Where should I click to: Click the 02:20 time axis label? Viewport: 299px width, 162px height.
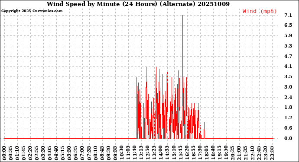30,153
